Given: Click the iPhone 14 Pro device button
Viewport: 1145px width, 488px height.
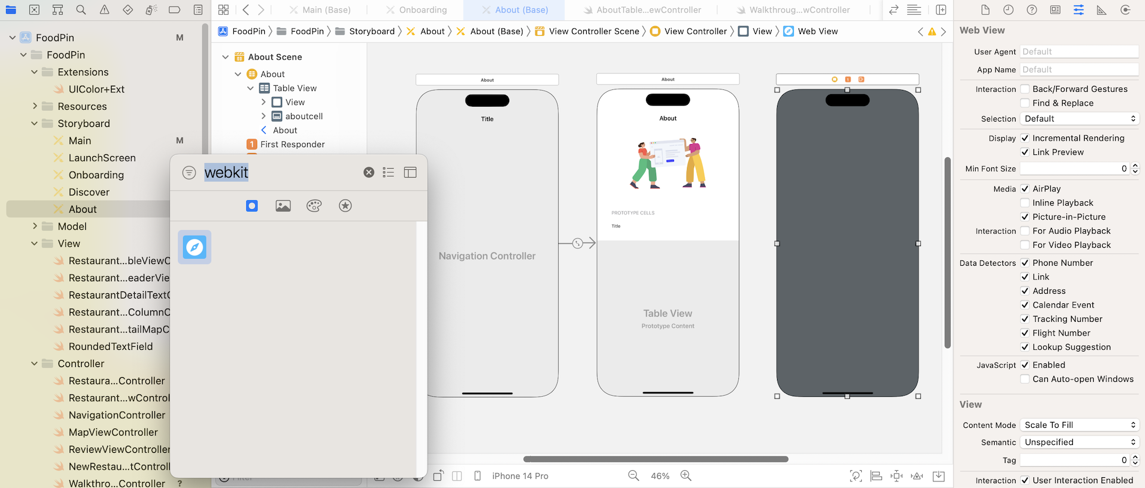Looking at the screenshot, I should point(519,476).
